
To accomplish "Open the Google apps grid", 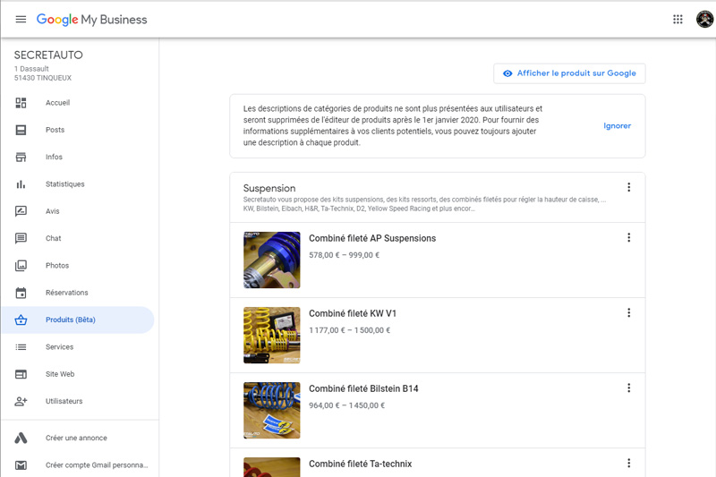I will pos(678,19).
